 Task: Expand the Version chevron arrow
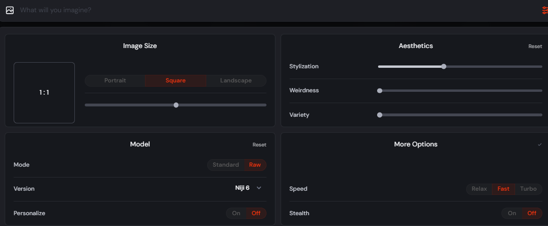tap(259, 188)
